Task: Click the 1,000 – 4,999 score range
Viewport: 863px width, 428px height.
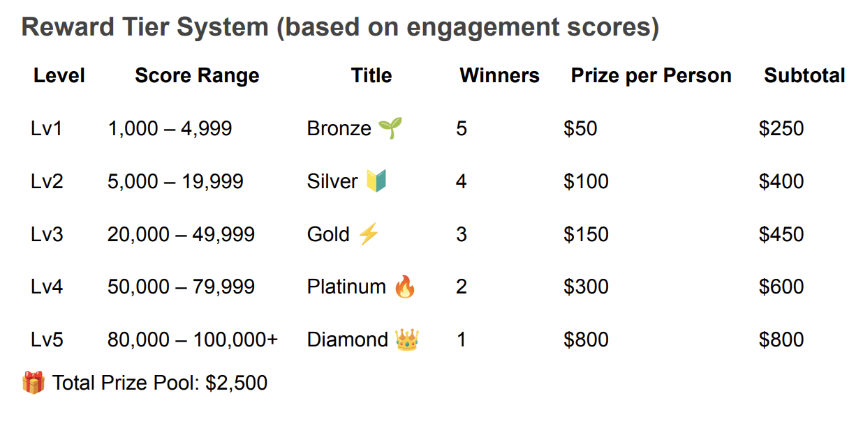Action: tap(170, 128)
